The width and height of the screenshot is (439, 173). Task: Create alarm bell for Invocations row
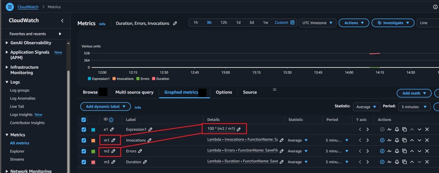[397, 140]
